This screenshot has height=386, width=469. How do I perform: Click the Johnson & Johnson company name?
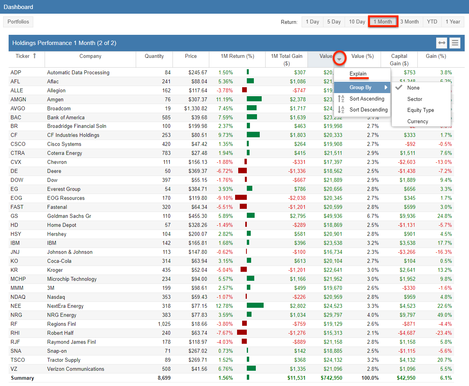[70, 252]
